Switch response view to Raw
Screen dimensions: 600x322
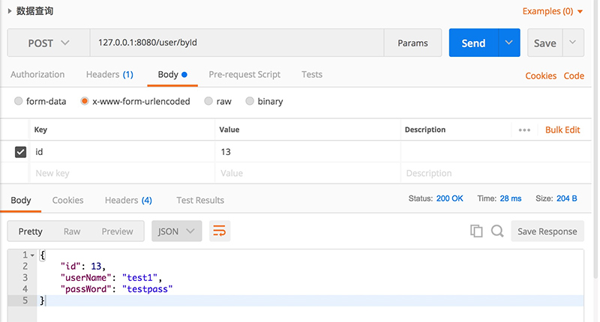click(72, 231)
